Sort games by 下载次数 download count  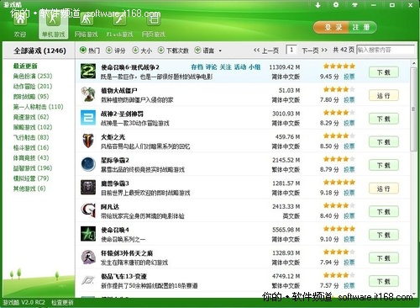tap(173, 50)
